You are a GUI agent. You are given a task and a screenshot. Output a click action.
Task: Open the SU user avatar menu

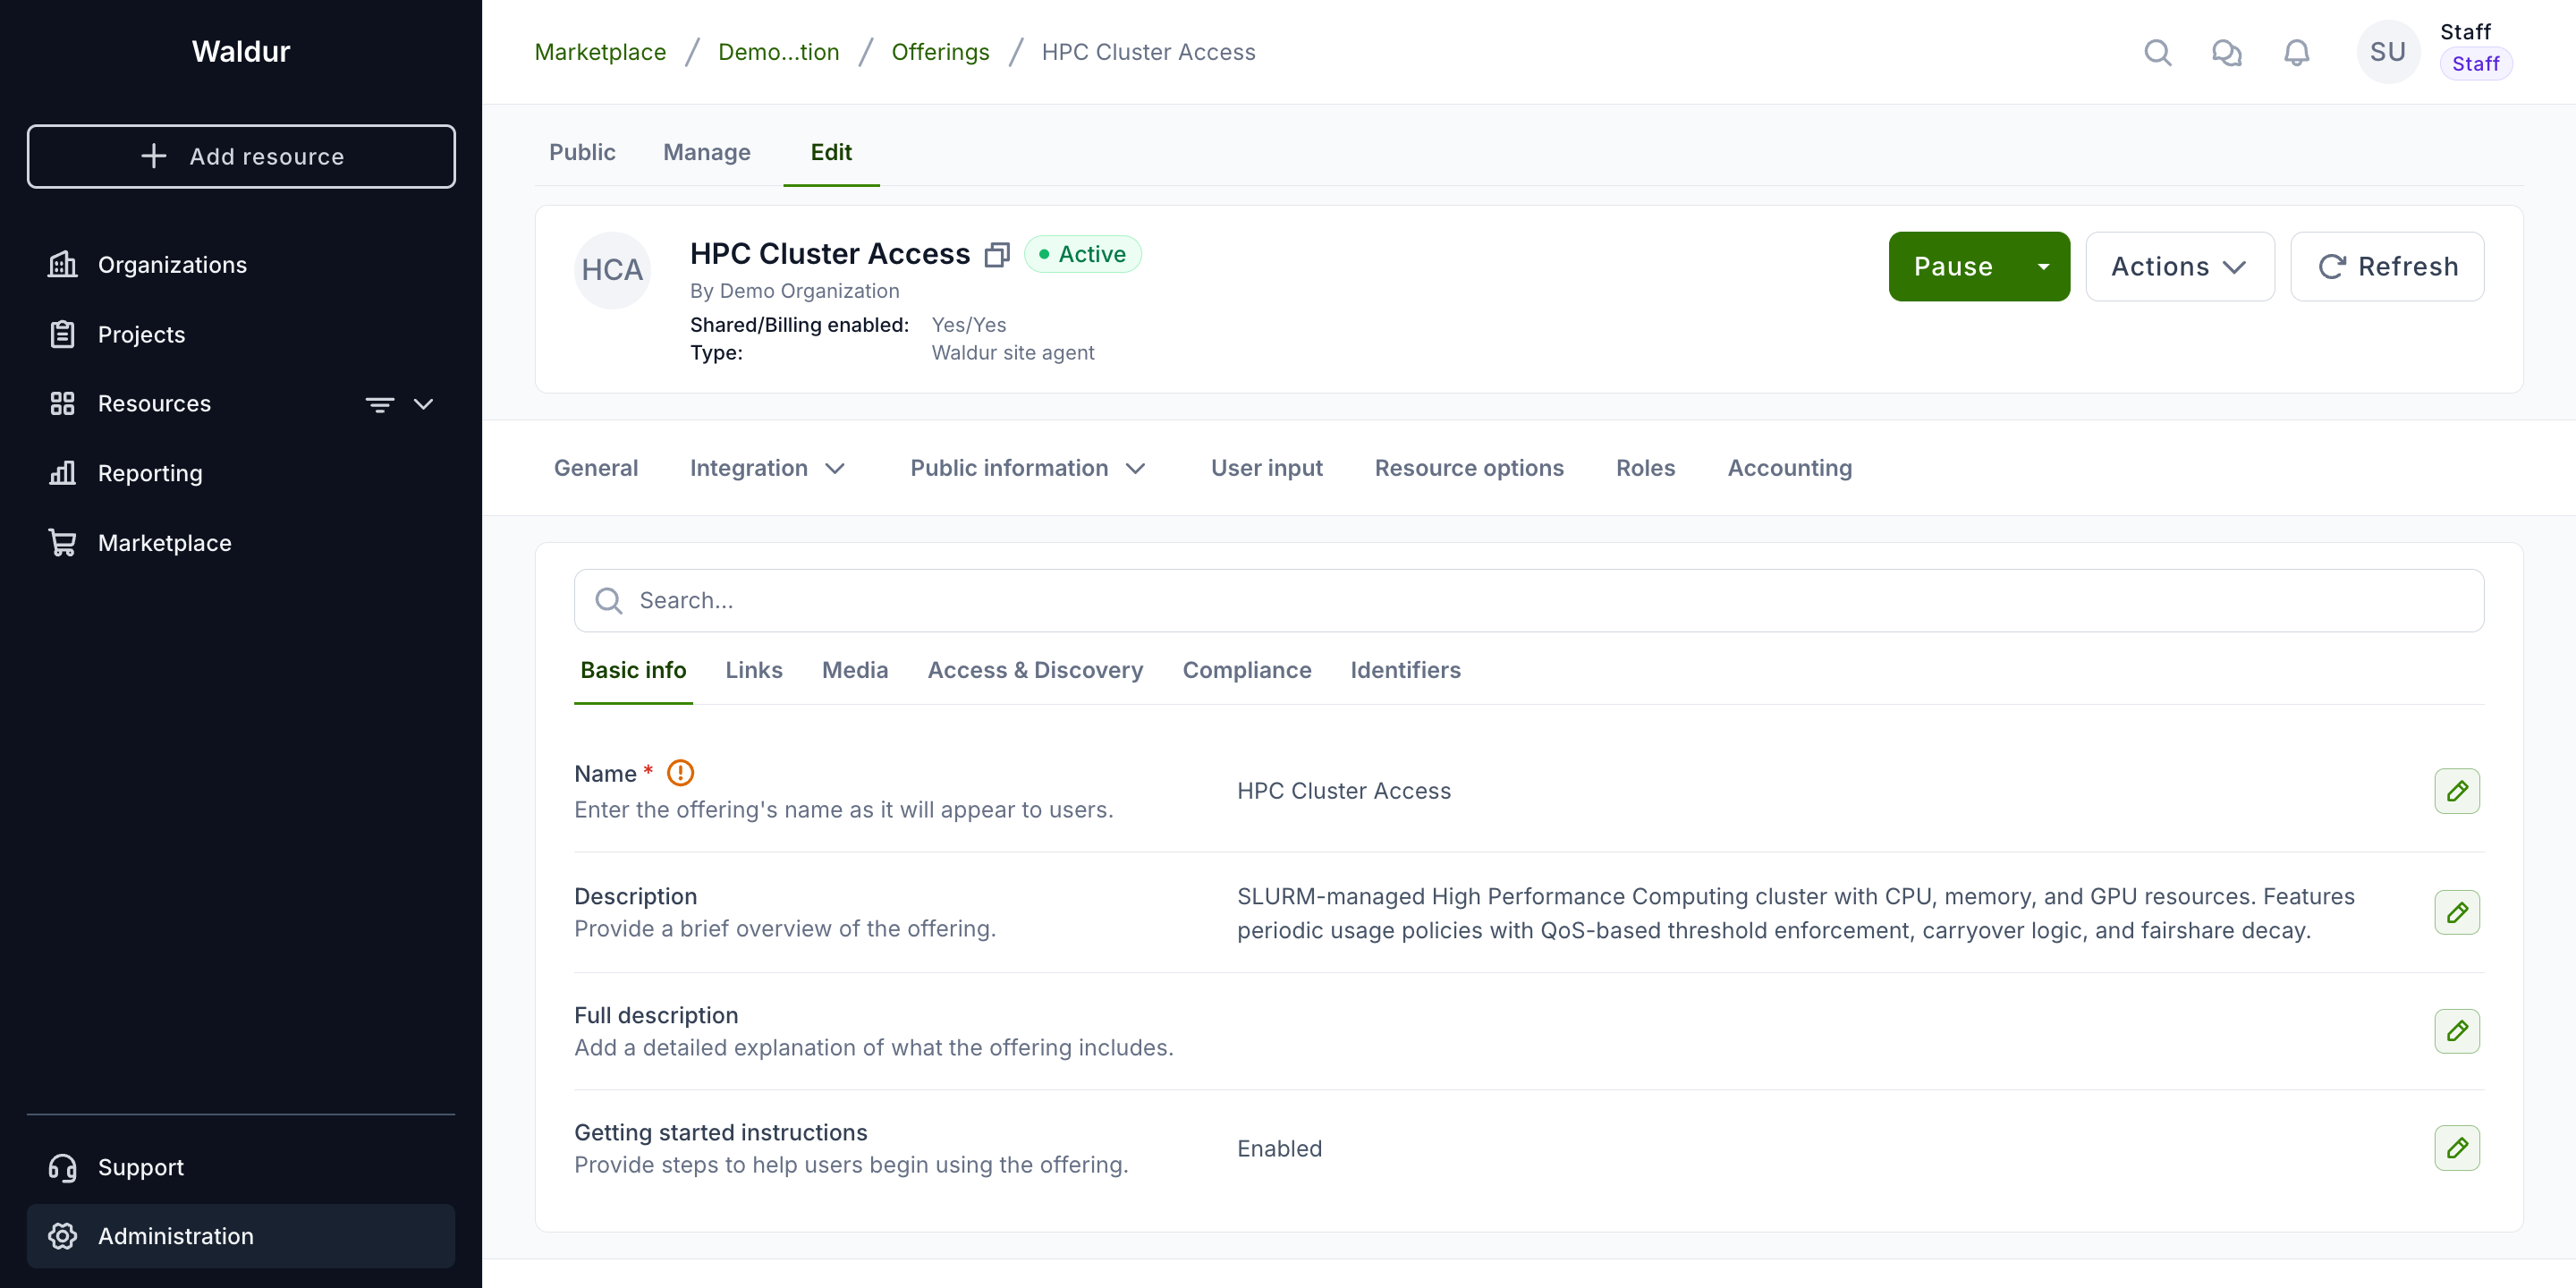coord(2388,52)
